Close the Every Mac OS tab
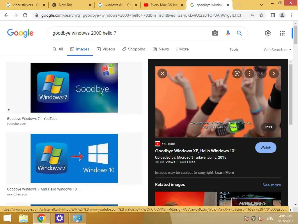298x224 pixels. [x=182, y=5]
